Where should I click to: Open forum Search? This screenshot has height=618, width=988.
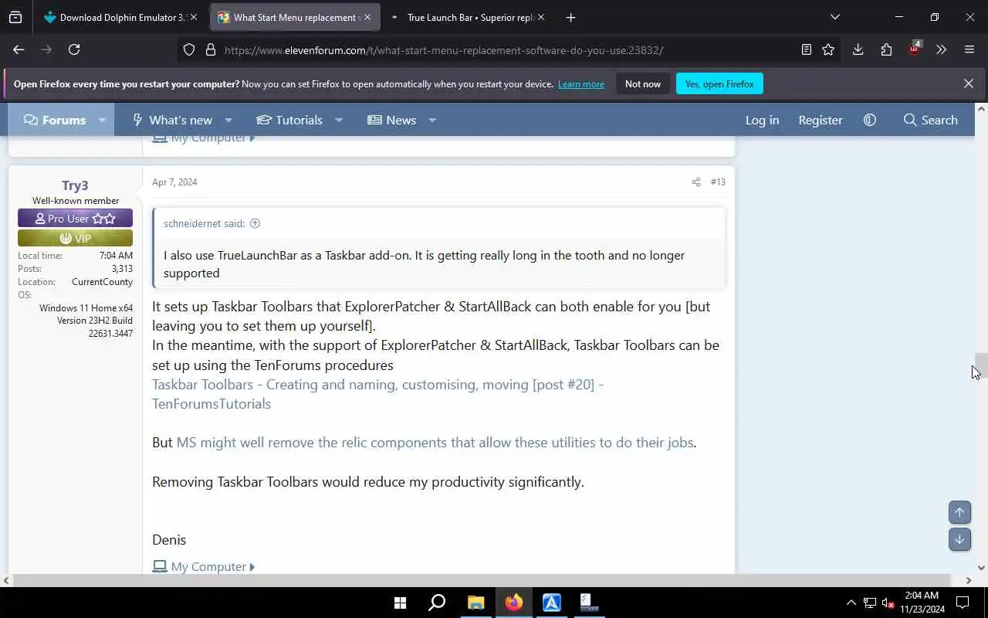click(930, 120)
